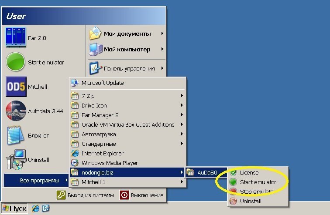Expand Oracle VM VirtualBox Guest Additions folder
This screenshot has width=330, height=215.
(127, 124)
